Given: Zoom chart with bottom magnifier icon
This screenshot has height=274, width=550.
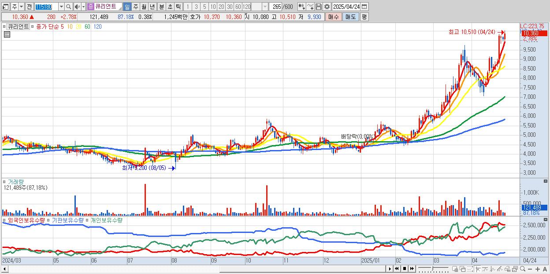Looking at the screenshot, I should 523,269.
